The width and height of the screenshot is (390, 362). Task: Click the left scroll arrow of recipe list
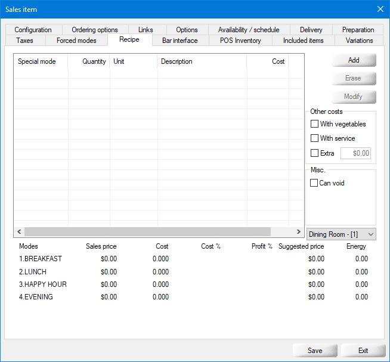pyautogui.click(x=19, y=231)
